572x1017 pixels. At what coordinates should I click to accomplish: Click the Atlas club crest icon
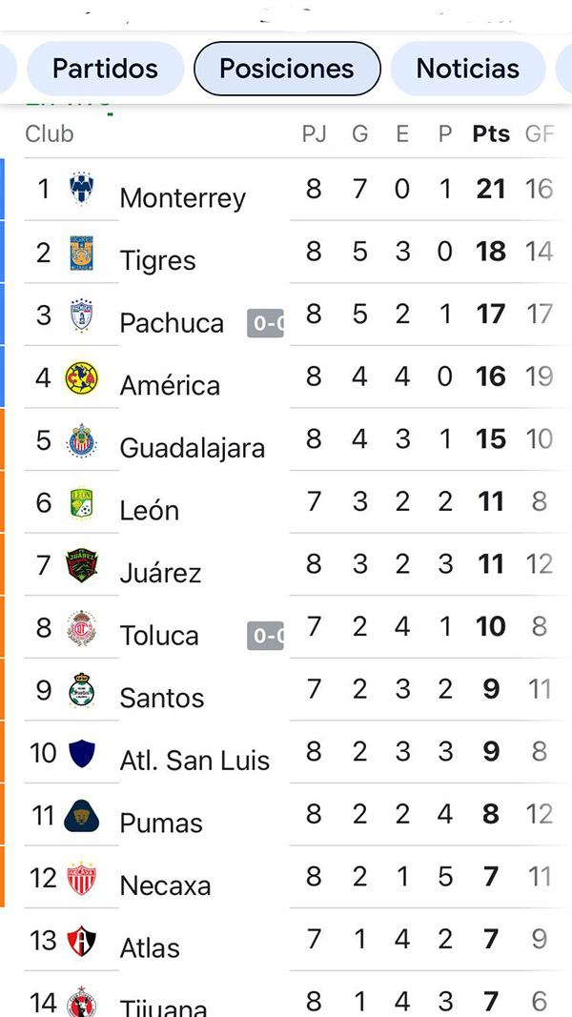pyautogui.click(x=82, y=941)
